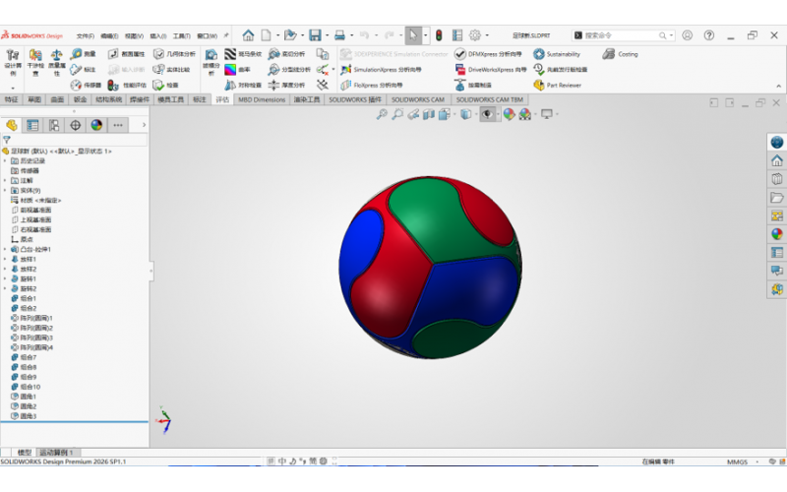Image resolution: width=787 pixels, height=492 pixels.
Task: Switch to the DimXpertManager crosshair tab
Action: click(76, 125)
